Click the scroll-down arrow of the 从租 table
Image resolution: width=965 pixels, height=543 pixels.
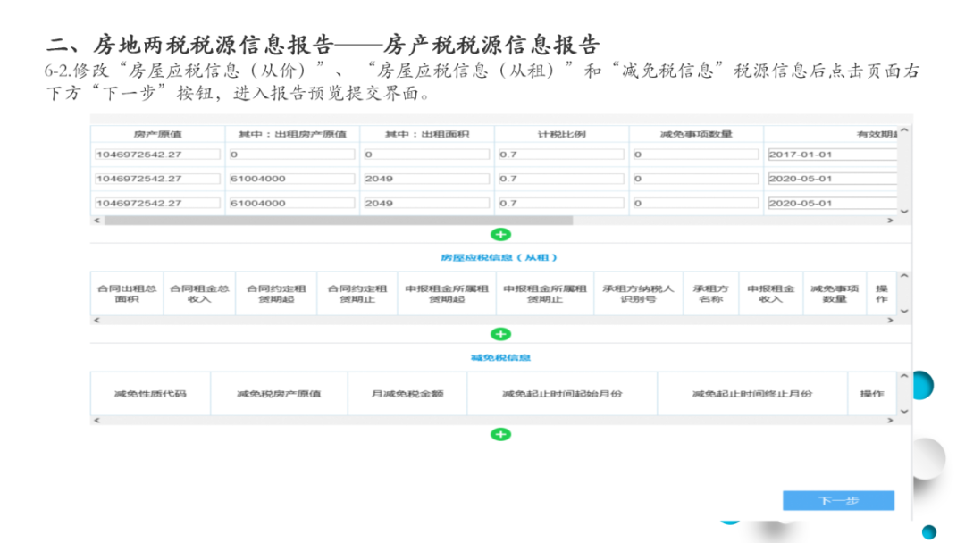coord(904,311)
